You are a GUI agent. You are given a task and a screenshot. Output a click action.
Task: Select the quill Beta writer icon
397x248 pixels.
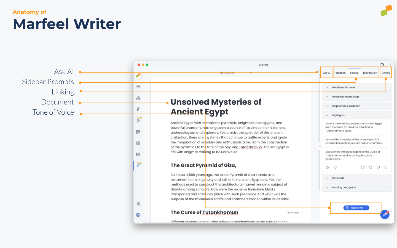pyautogui.click(x=138, y=166)
